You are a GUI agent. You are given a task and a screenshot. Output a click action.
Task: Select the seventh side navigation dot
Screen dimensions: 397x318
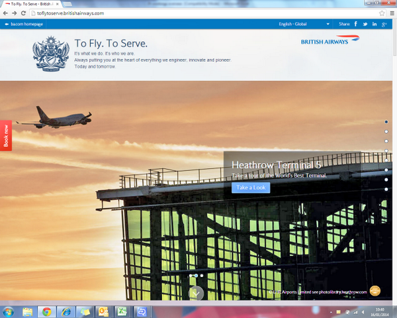point(386,180)
